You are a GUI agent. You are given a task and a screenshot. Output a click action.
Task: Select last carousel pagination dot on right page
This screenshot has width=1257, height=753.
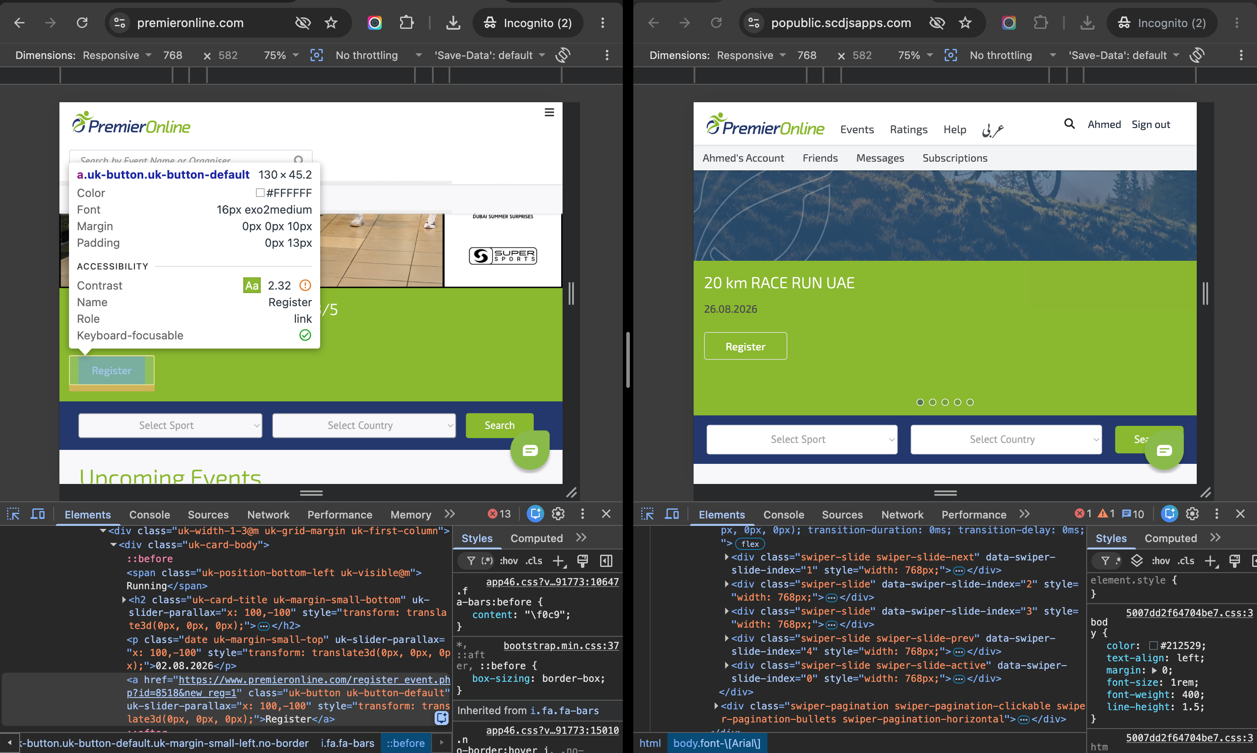point(970,402)
